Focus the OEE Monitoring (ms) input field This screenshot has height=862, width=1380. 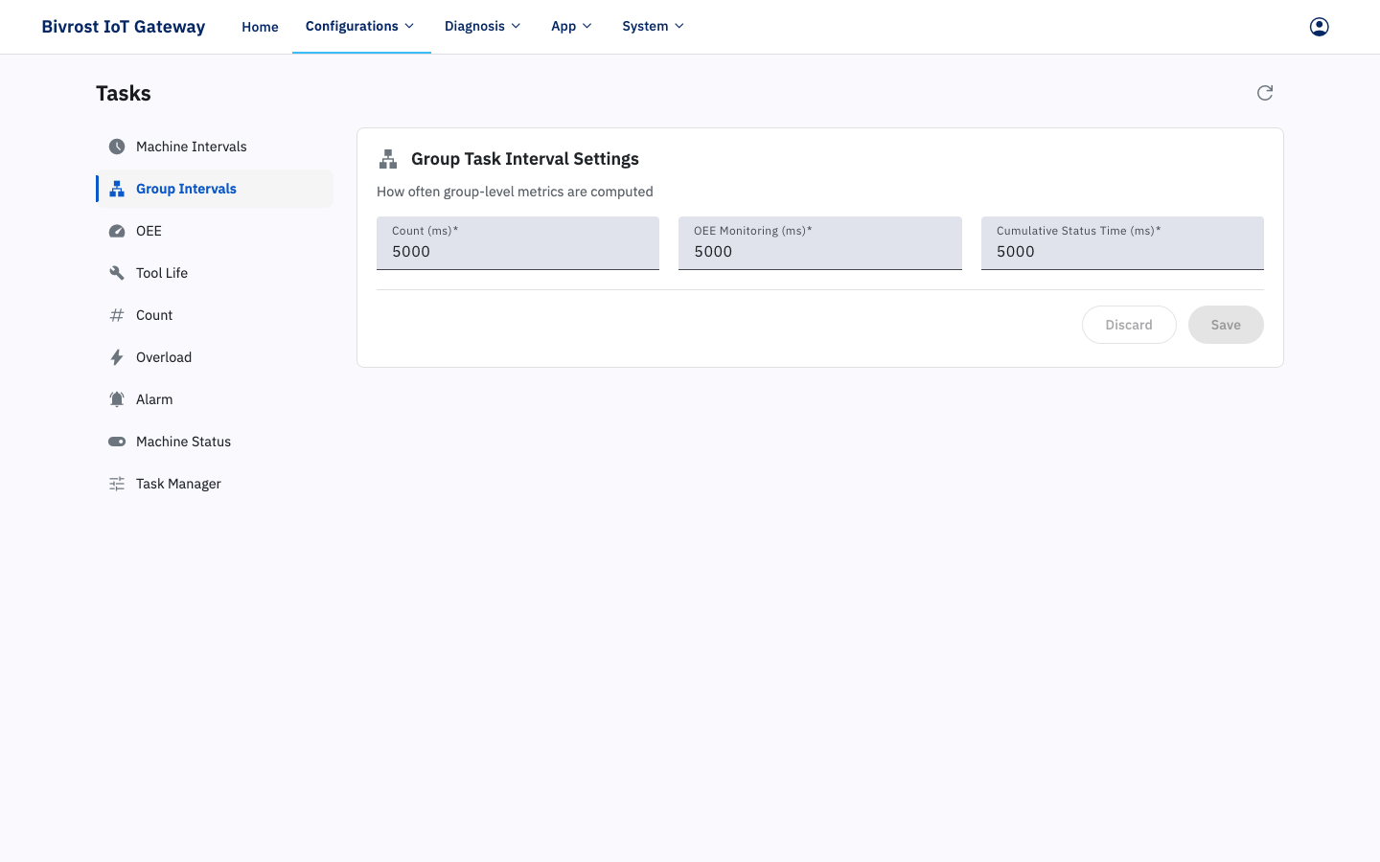point(820,243)
